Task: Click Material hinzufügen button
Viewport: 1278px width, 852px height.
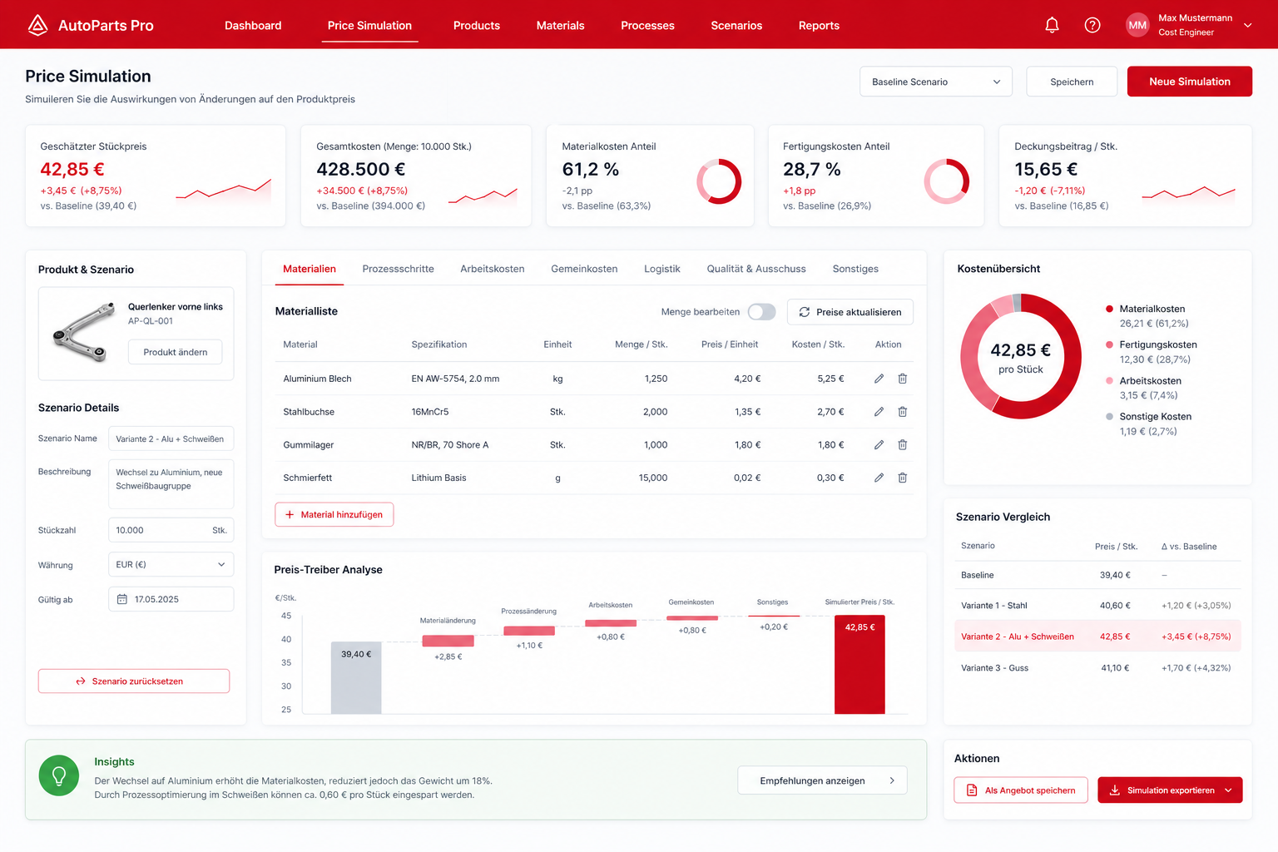Action: tap(334, 514)
